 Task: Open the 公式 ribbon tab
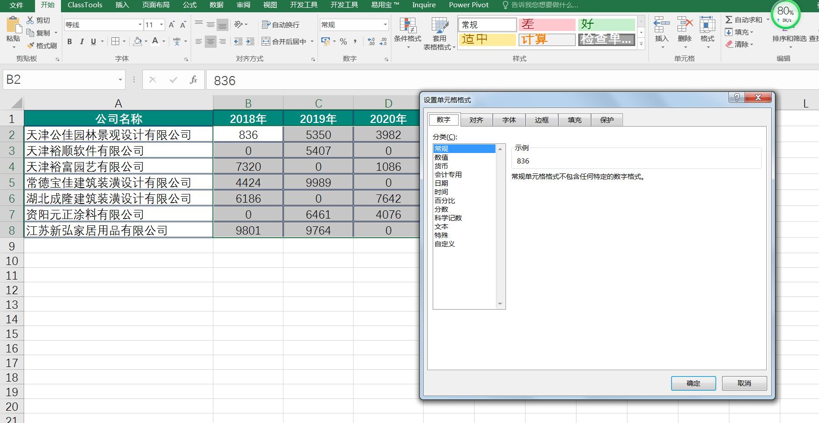[x=189, y=5]
